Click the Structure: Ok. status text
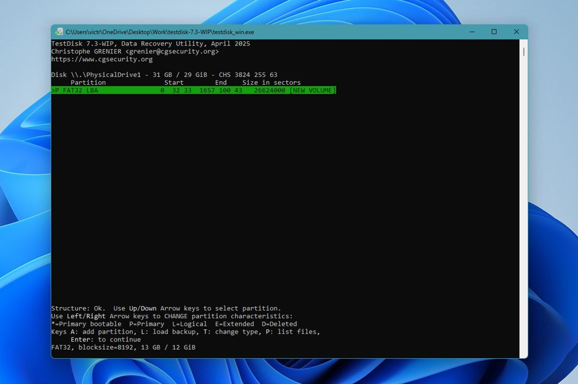 pyautogui.click(x=78, y=308)
